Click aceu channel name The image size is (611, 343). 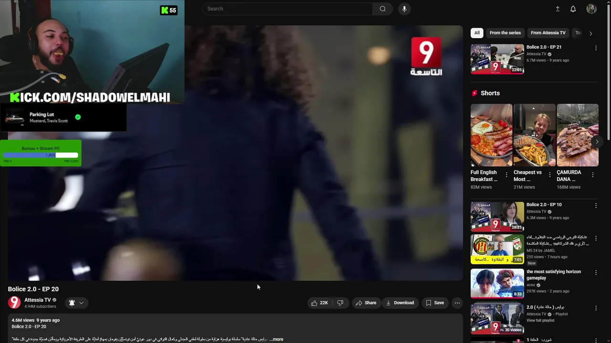(531, 285)
